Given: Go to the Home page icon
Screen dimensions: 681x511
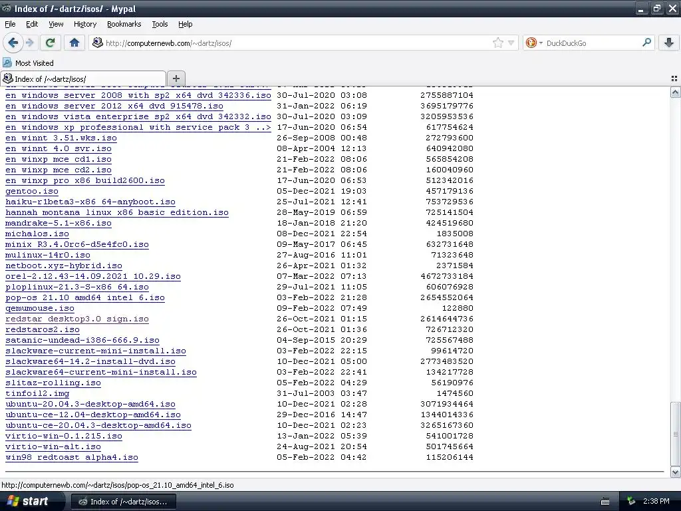Looking at the screenshot, I should tap(74, 43).
